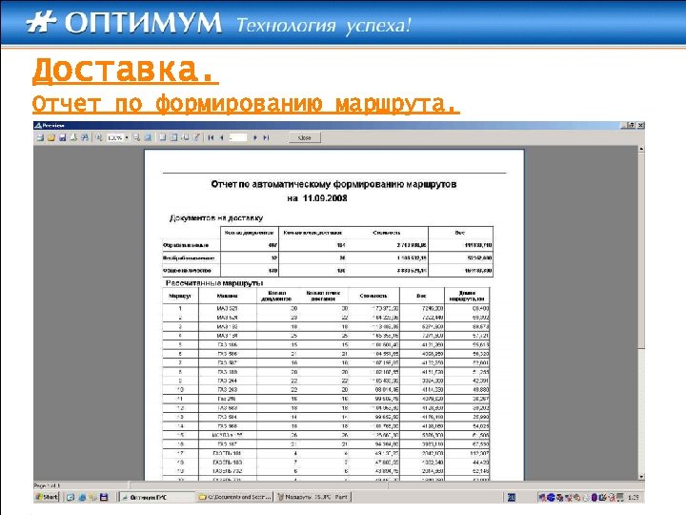Click 'Отчет по формированию маршрута.' subtitle
The width and height of the screenshot is (686, 515).
(x=246, y=104)
